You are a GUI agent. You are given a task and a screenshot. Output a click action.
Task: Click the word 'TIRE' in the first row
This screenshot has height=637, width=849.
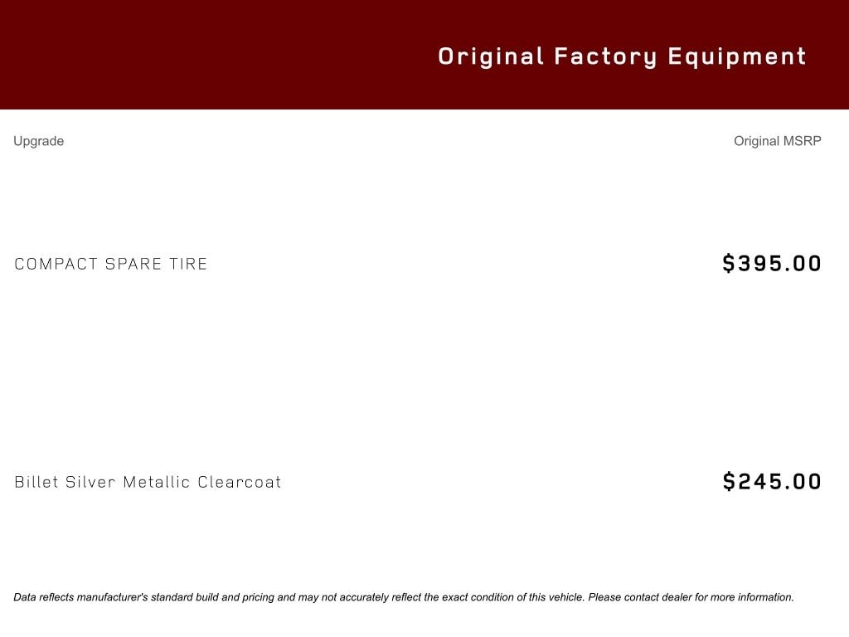[188, 264]
